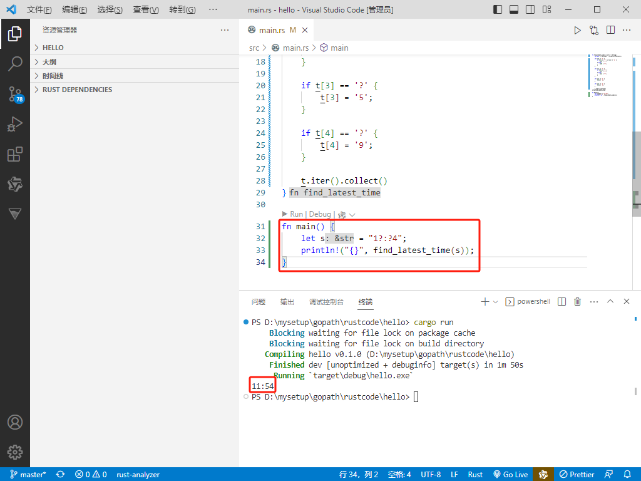Select the 终端 terminal tab

(366, 302)
